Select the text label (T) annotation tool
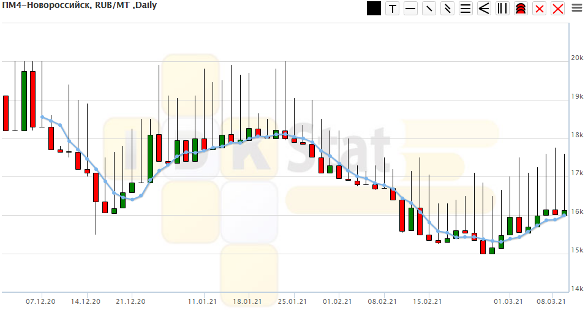The height and width of the screenshot is (310, 588). coord(392,9)
